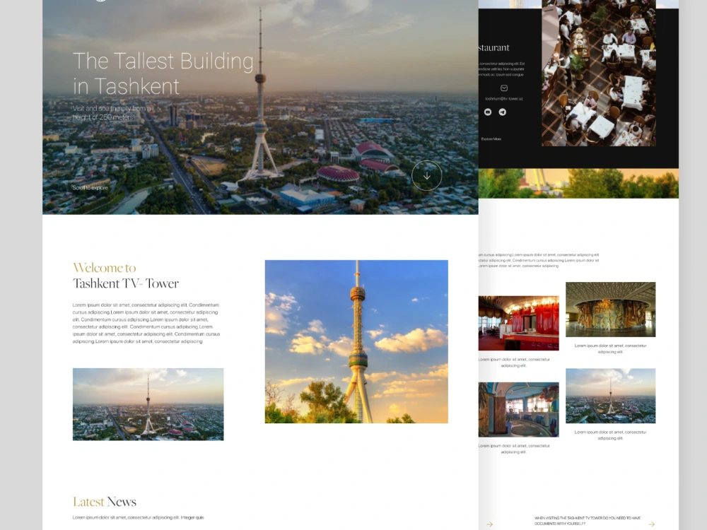Open the documents question about visiting the tower

[x=588, y=521]
